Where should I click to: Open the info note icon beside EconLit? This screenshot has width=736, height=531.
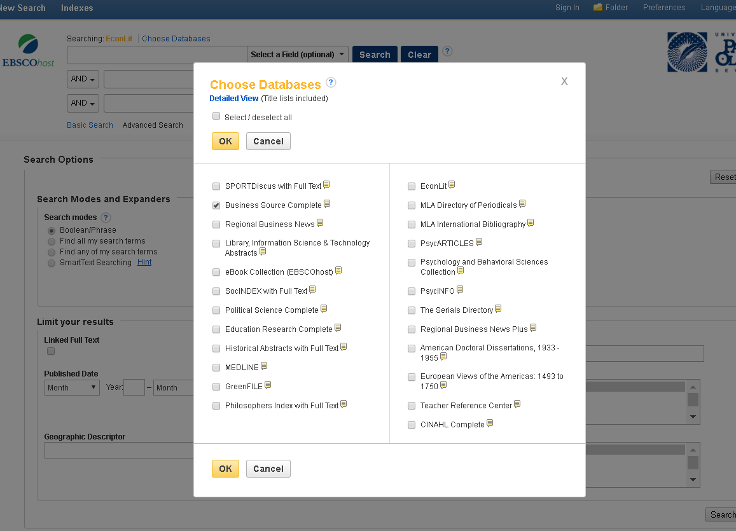coord(452,185)
